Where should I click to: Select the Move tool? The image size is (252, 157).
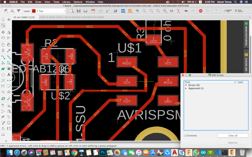click(3, 32)
